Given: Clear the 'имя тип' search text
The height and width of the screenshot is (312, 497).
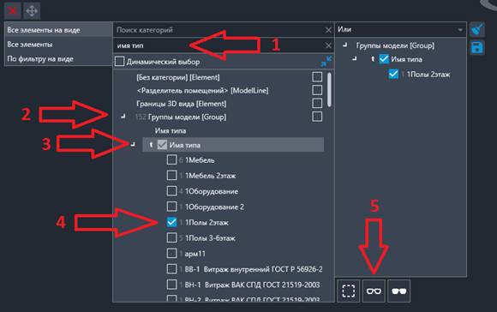Looking at the screenshot, I should [x=328, y=45].
